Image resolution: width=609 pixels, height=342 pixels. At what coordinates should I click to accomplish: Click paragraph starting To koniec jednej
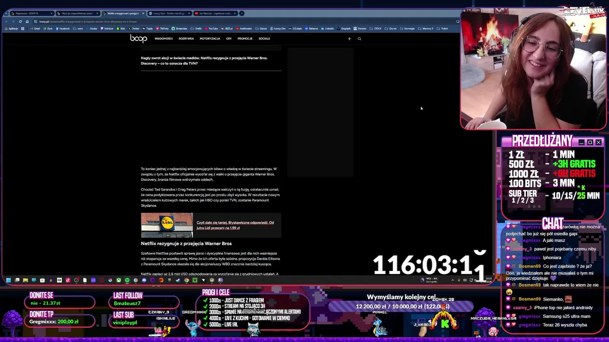209,174
